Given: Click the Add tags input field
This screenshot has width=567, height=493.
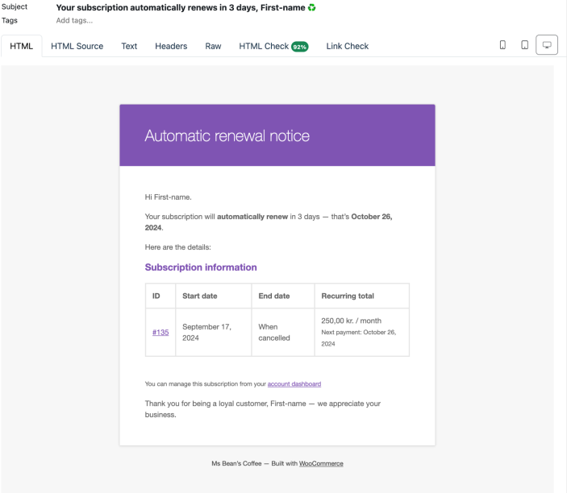Looking at the screenshot, I should coord(74,21).
